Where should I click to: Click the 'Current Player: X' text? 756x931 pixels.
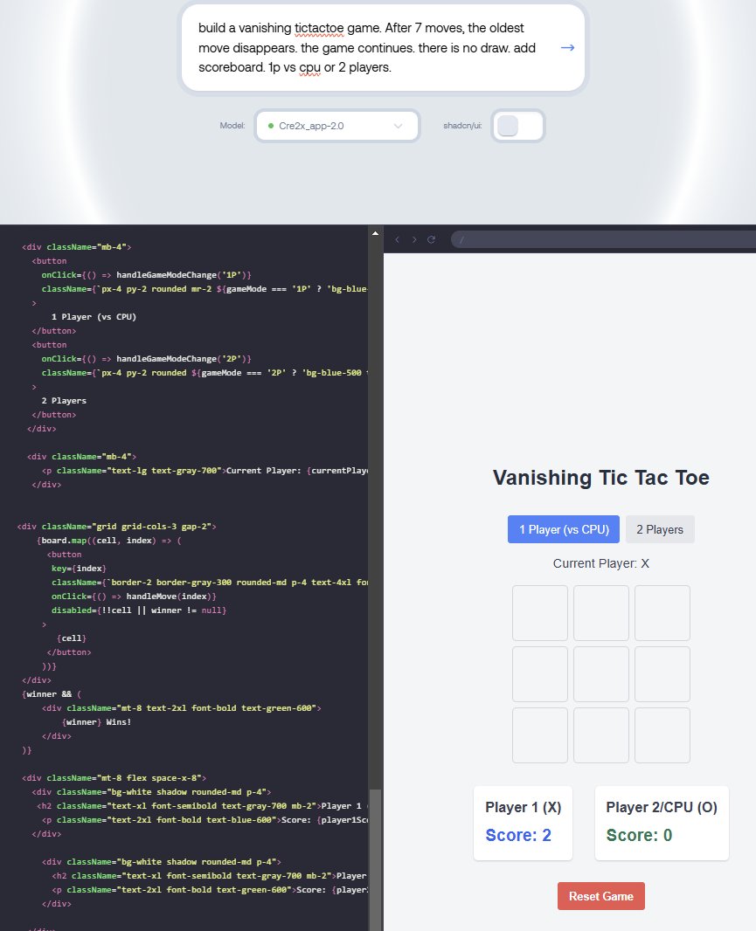point(601,562)
